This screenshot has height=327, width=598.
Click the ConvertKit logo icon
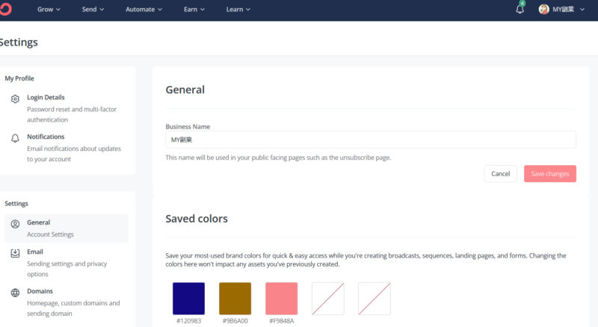[x=4, y=10]
